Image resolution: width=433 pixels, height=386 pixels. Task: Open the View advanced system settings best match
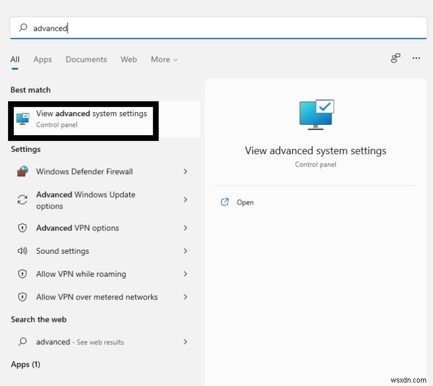[x=104, y=119]
